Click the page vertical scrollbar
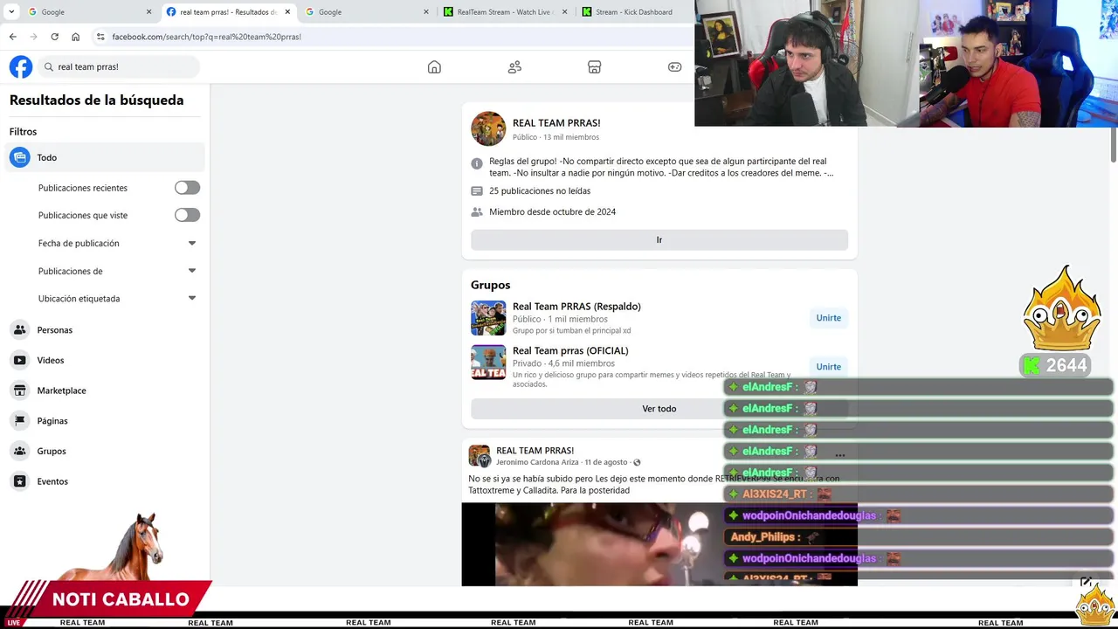The width and height of the screenshot is (1118, 629). pyautogui.click(x=1114, y=144)
